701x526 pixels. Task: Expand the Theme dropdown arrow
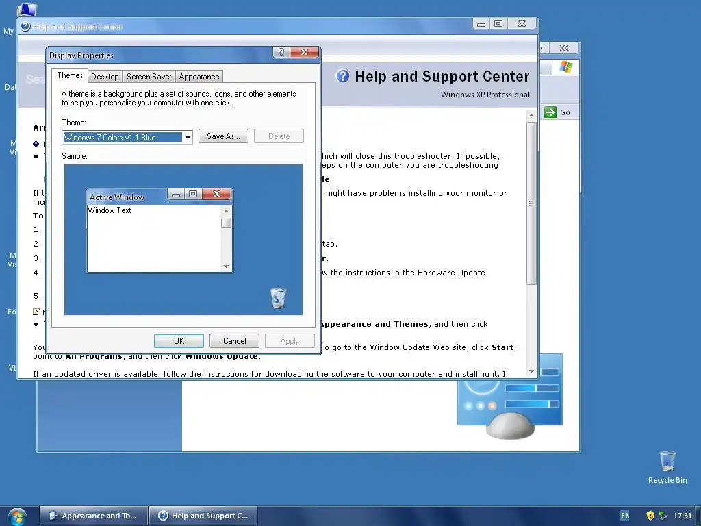point(188,137)
